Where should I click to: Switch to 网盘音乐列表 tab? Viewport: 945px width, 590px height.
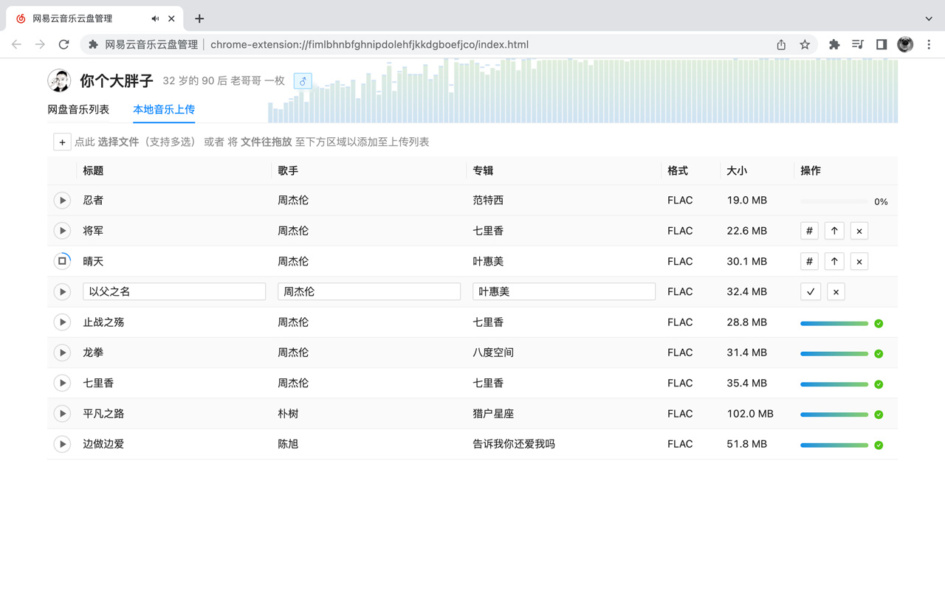click(x=78, y=108)
